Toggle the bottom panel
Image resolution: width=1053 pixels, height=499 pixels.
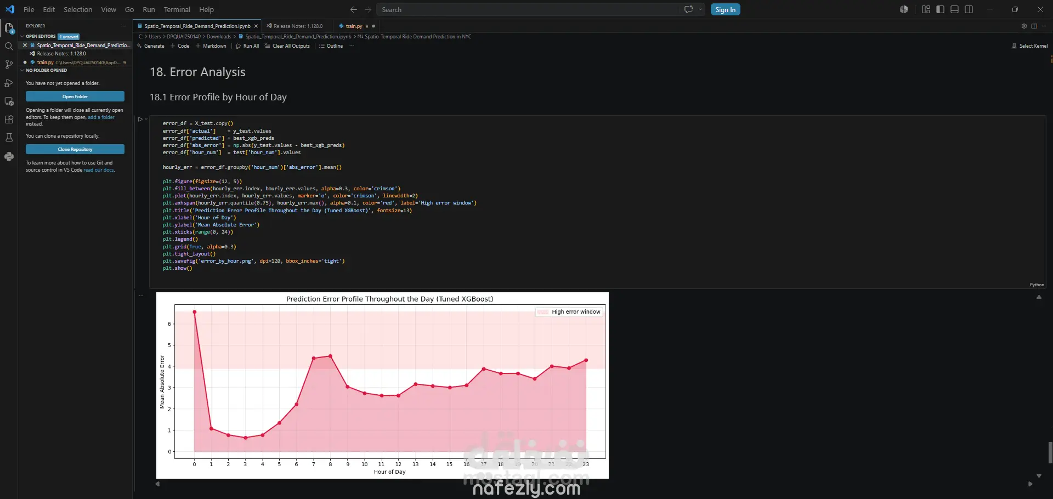tap(955, 9)
